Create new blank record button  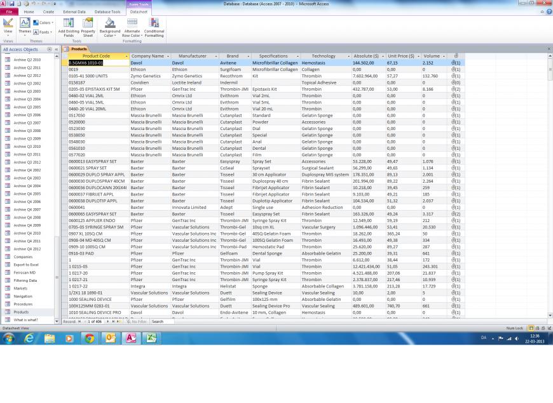tap(118, 322)
